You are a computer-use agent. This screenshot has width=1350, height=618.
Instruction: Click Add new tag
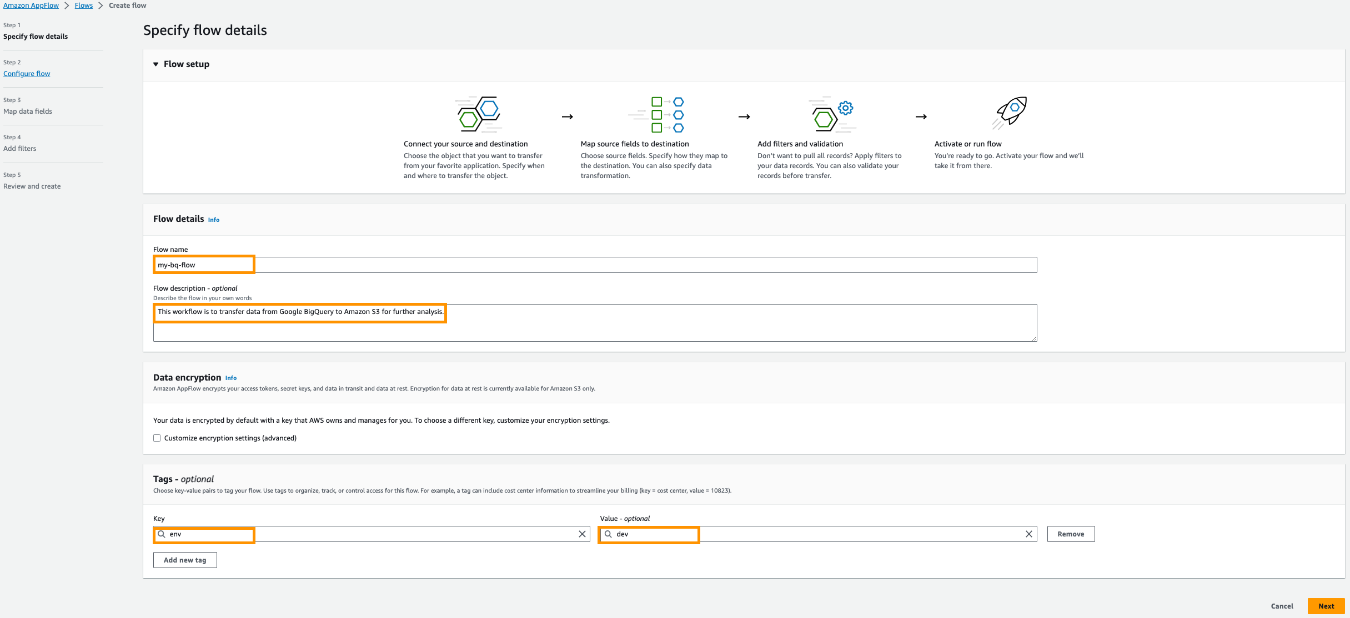pos(185,560)
